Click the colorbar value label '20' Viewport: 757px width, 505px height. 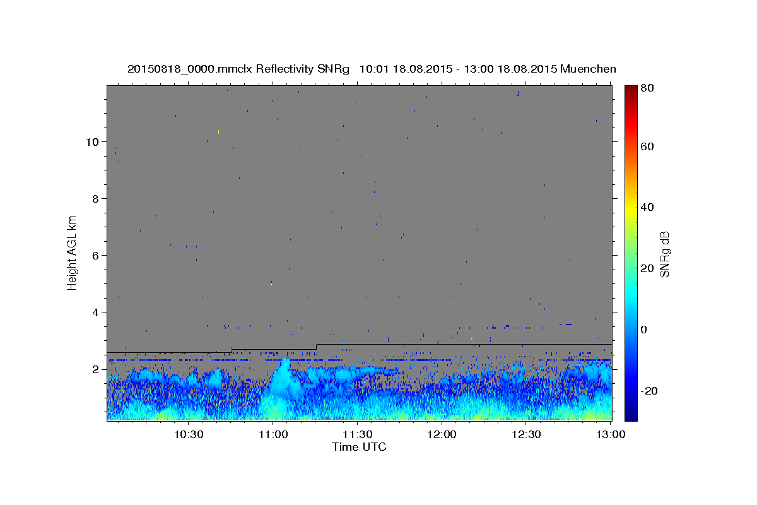[648, 268]
